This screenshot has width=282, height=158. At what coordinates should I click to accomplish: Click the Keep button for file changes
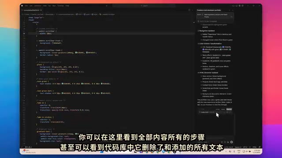tap(223, 109)
